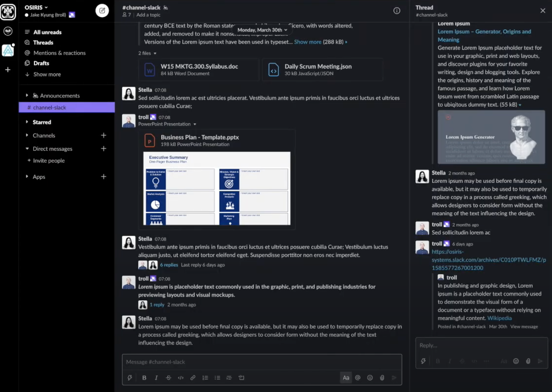
Task: Attach a file in the thread reply box
Action: coord(528,361)
